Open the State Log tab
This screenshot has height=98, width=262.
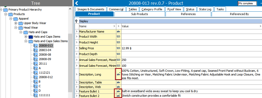(205, 9)
